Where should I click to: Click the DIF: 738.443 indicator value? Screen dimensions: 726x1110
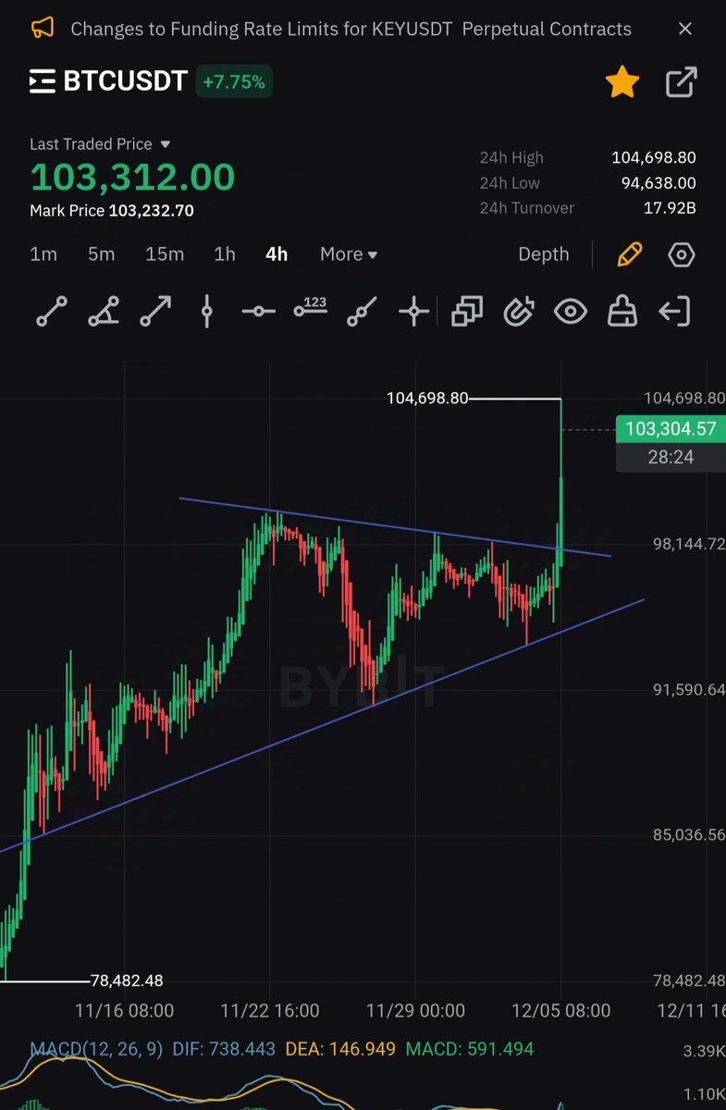click(x=223, y=1049)
